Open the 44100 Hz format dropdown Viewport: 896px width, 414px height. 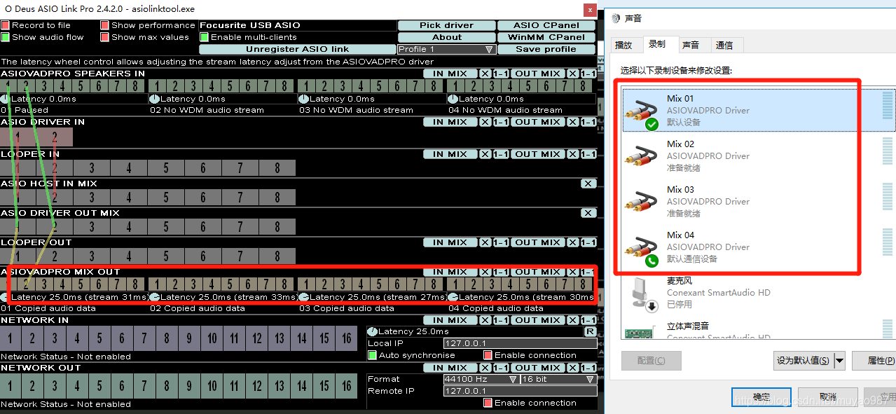pyautogui.click(x=481, y=379)
